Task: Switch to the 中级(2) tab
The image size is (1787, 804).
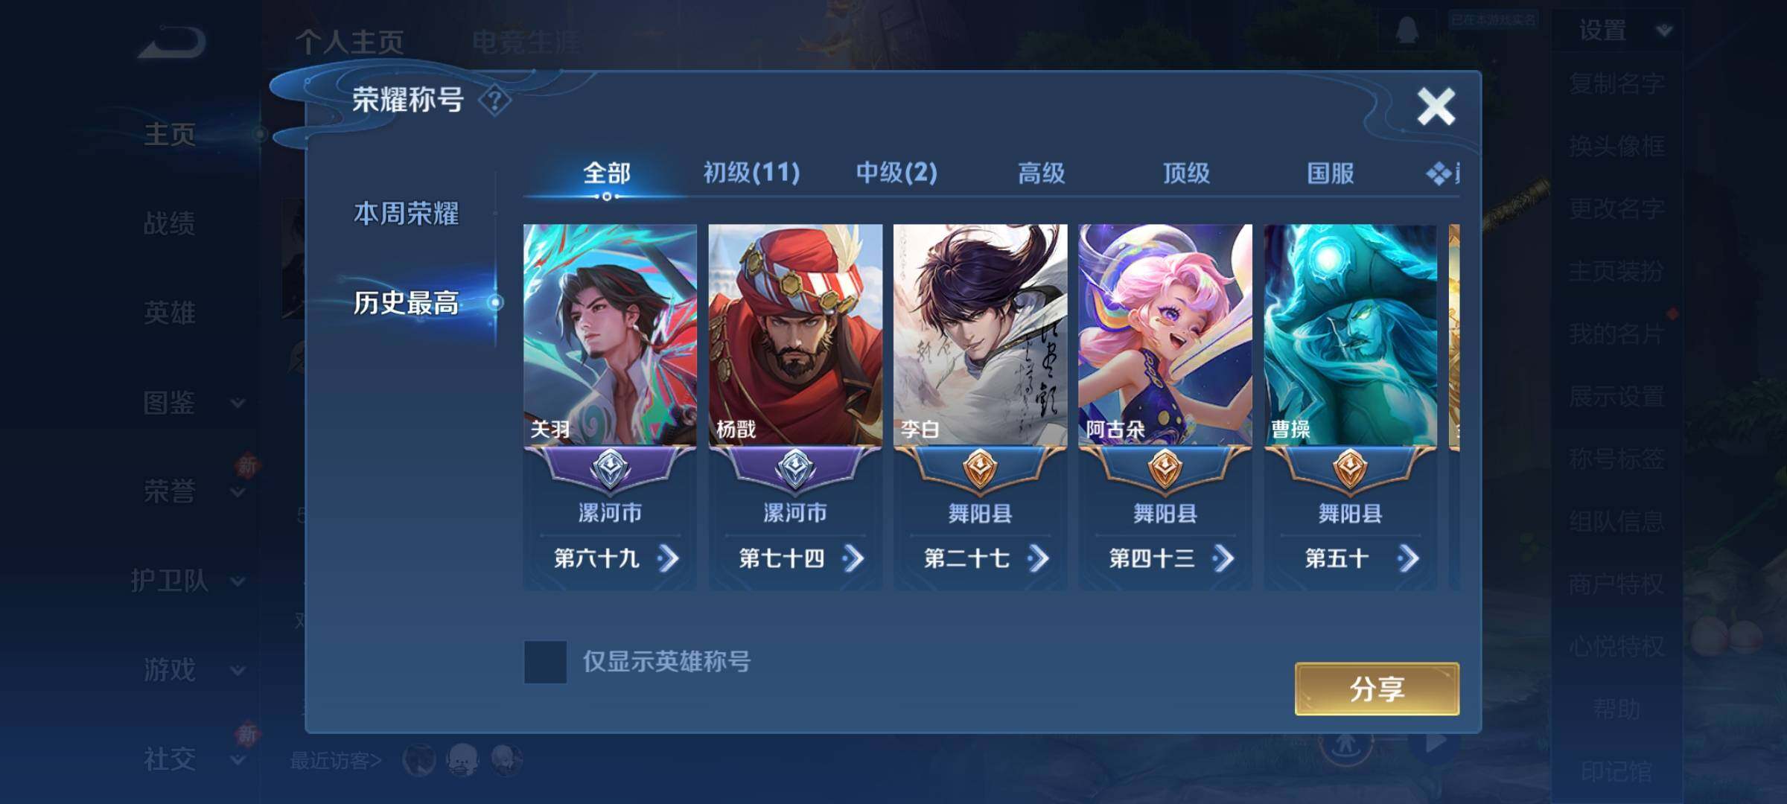Action: pyautogui.click(x=896, y=173)
